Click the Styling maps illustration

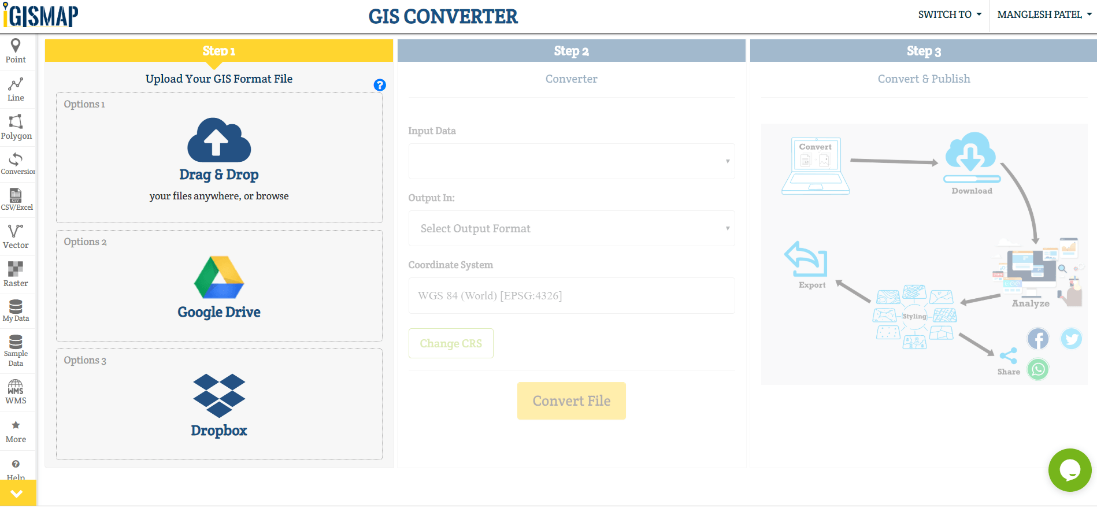[x=914, y=316]
